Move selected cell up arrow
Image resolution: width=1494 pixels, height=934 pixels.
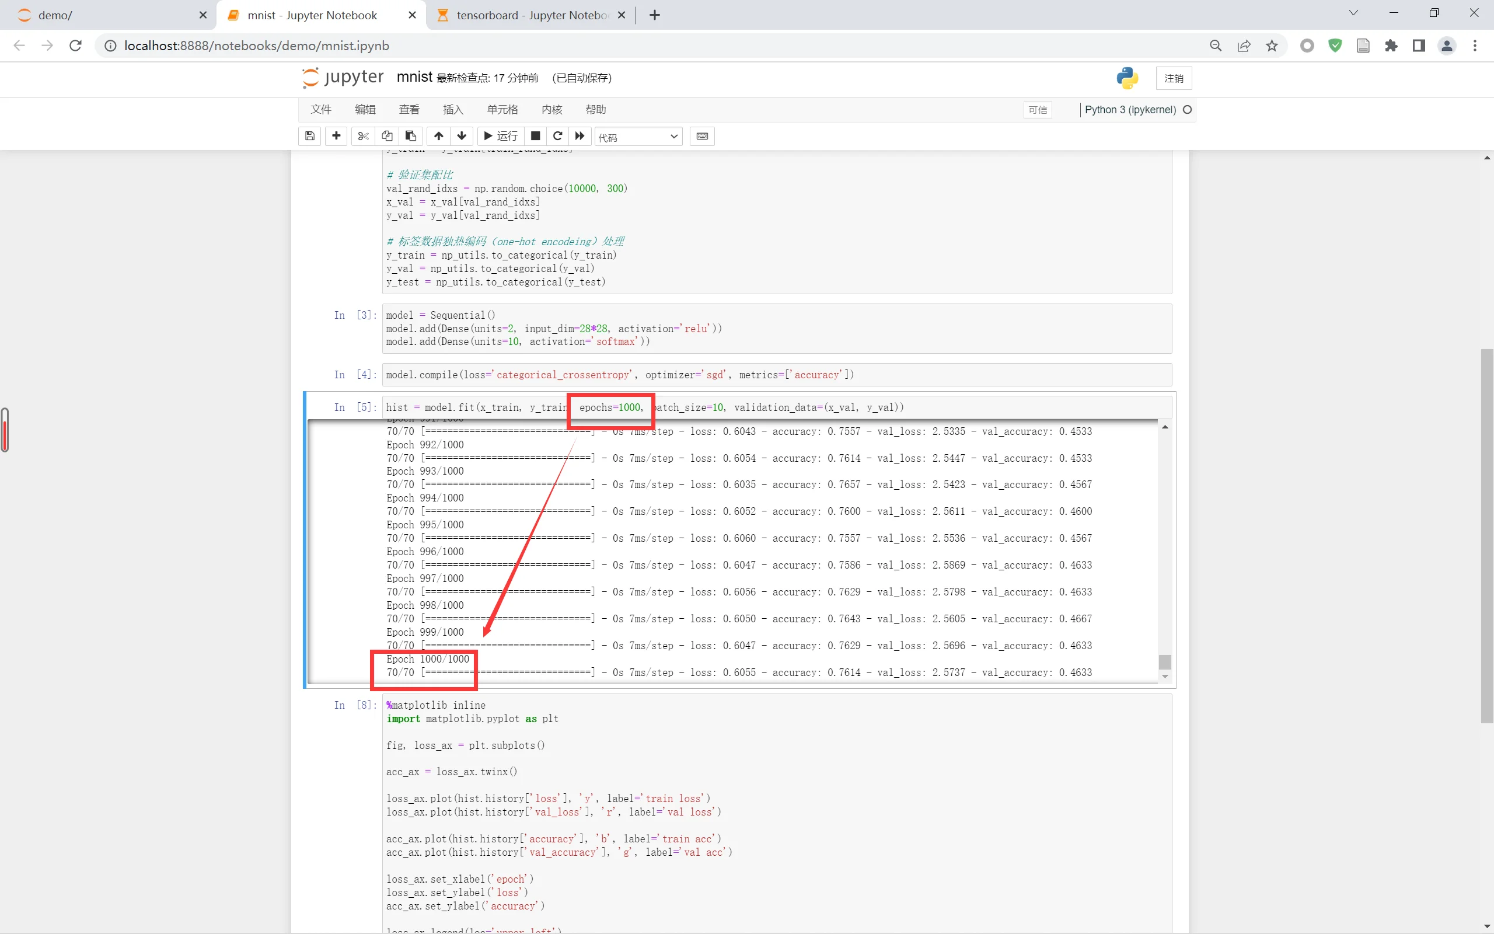pyautogui.click(x=438, y=136)
